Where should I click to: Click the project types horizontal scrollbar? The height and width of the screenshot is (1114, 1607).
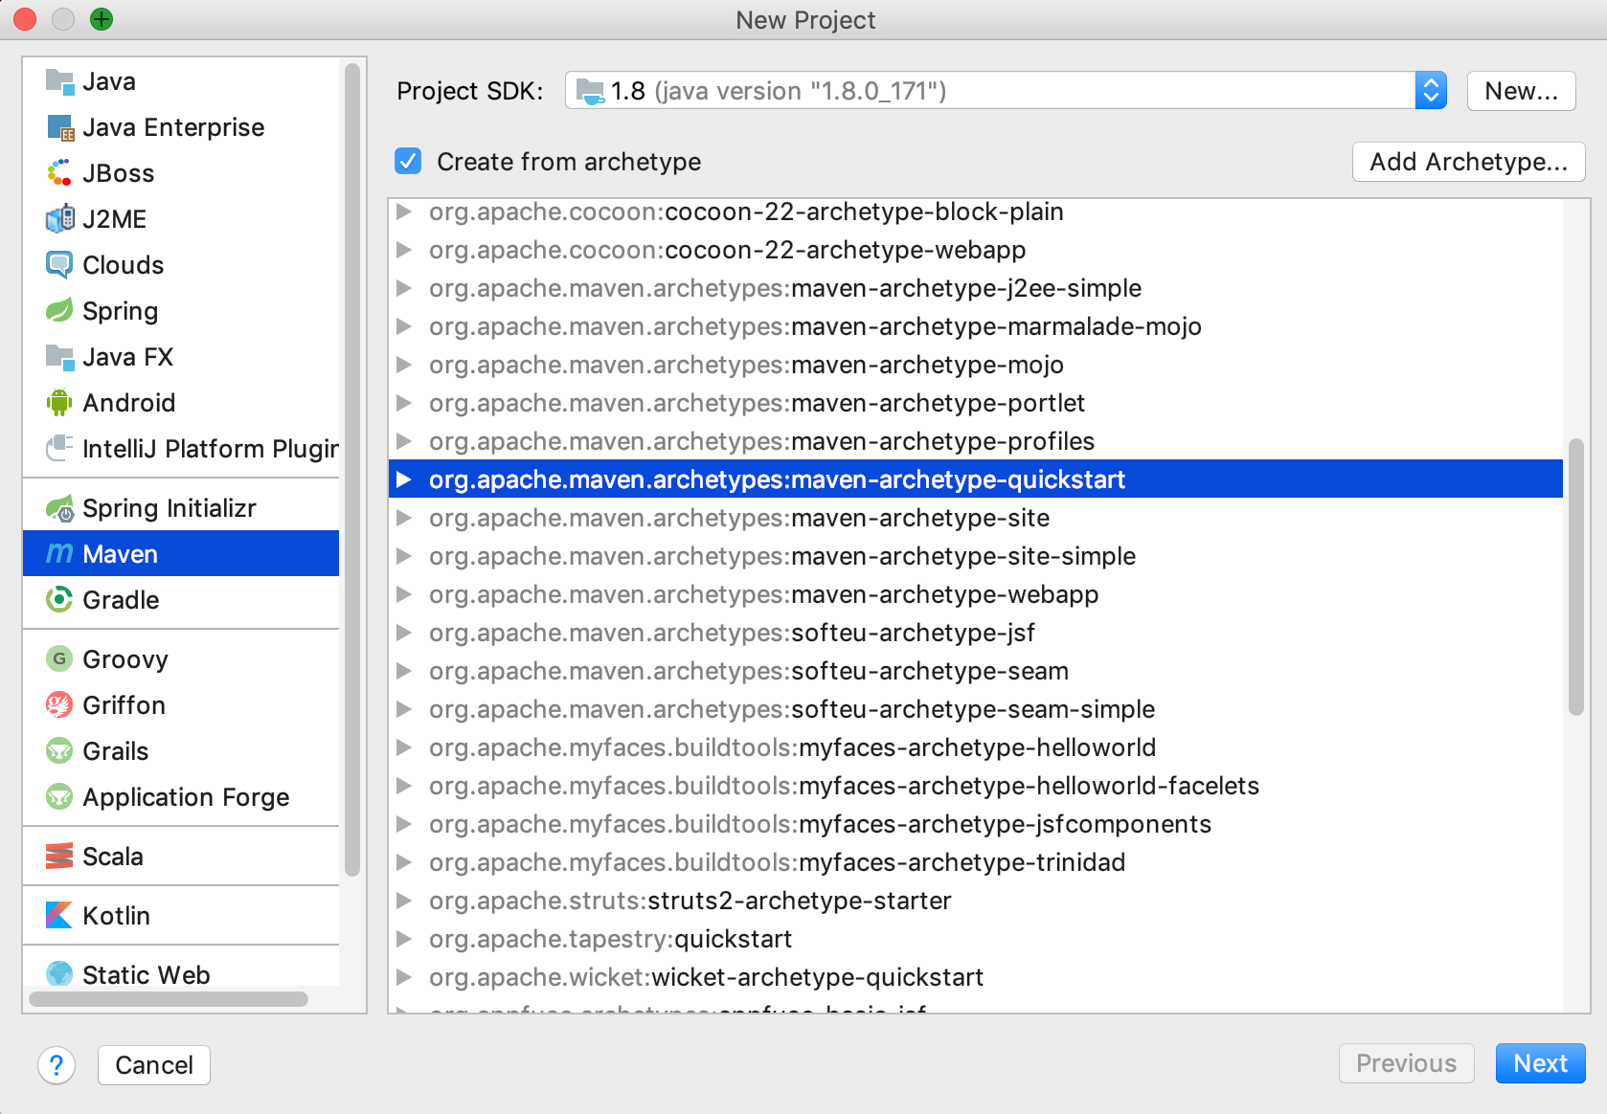tap(169, 999)
